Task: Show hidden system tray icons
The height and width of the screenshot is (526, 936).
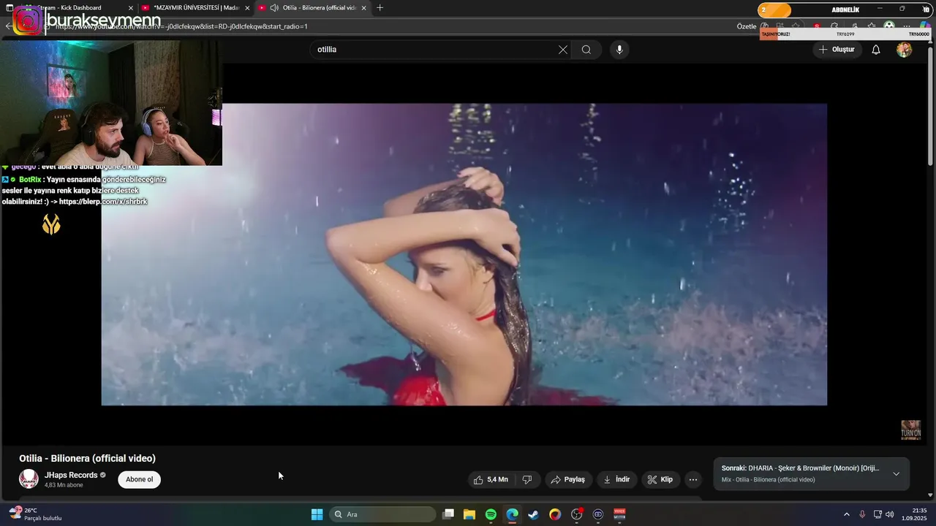Action: point(847,514)
